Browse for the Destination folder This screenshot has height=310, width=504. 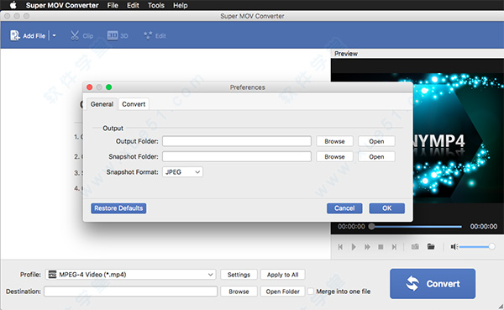coord(239,292)
